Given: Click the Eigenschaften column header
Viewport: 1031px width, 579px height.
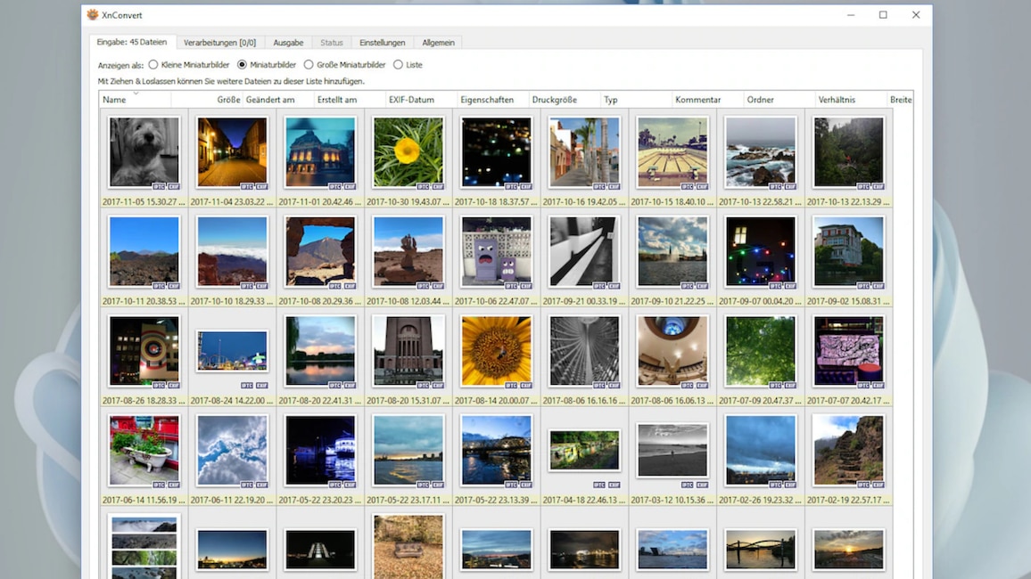Looking at the screenshot, I should [x=493, y=100].
